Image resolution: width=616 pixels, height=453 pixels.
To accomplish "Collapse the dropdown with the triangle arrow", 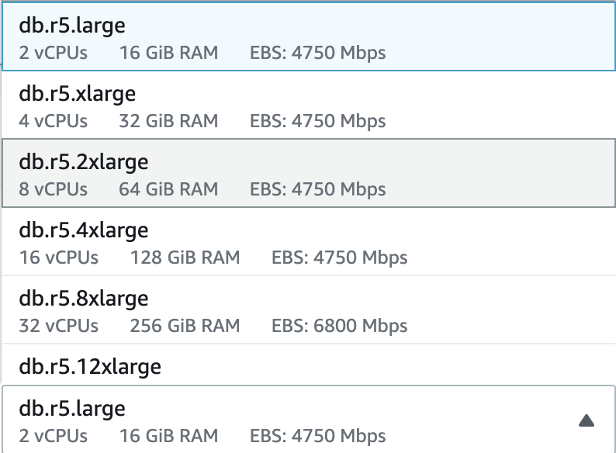I will (x=587, y=420).
